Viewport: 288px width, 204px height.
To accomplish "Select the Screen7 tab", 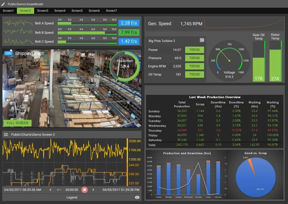I will pos(111,11).
